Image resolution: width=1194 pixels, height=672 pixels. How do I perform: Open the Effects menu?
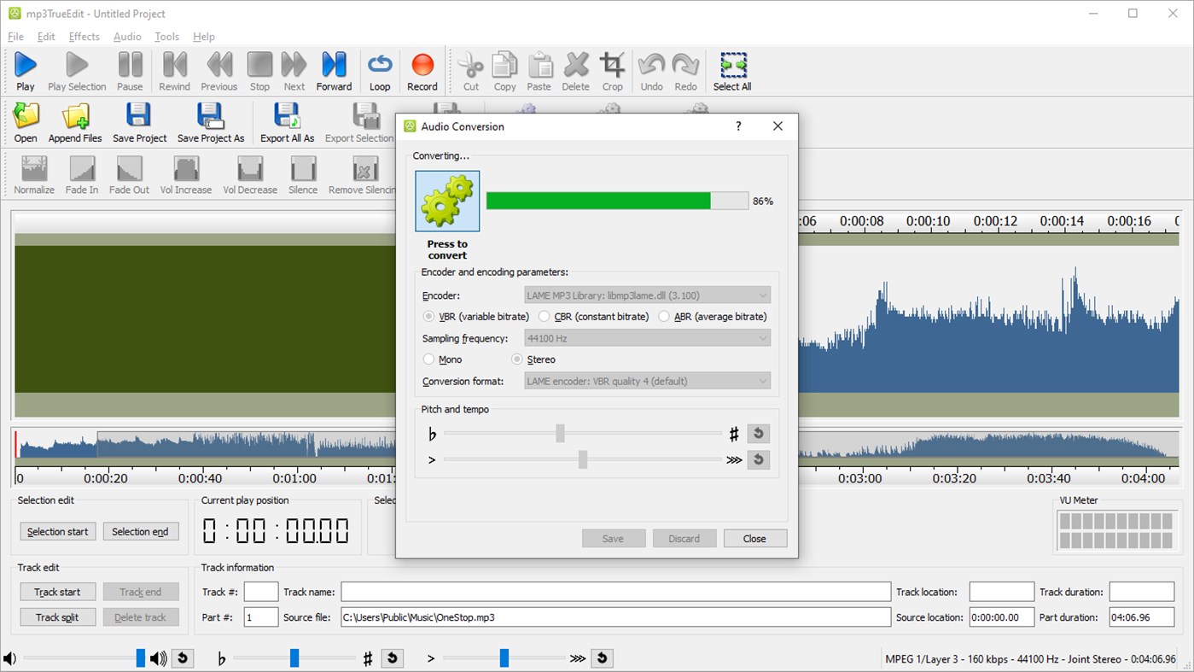[x=84, y=37]
